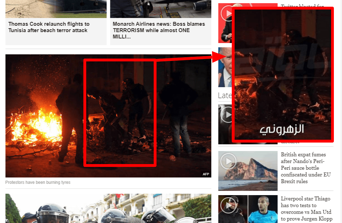Play the British expat Nando's sauce video
This screenshot has height=223, width=342.
[x=228, y=161]
